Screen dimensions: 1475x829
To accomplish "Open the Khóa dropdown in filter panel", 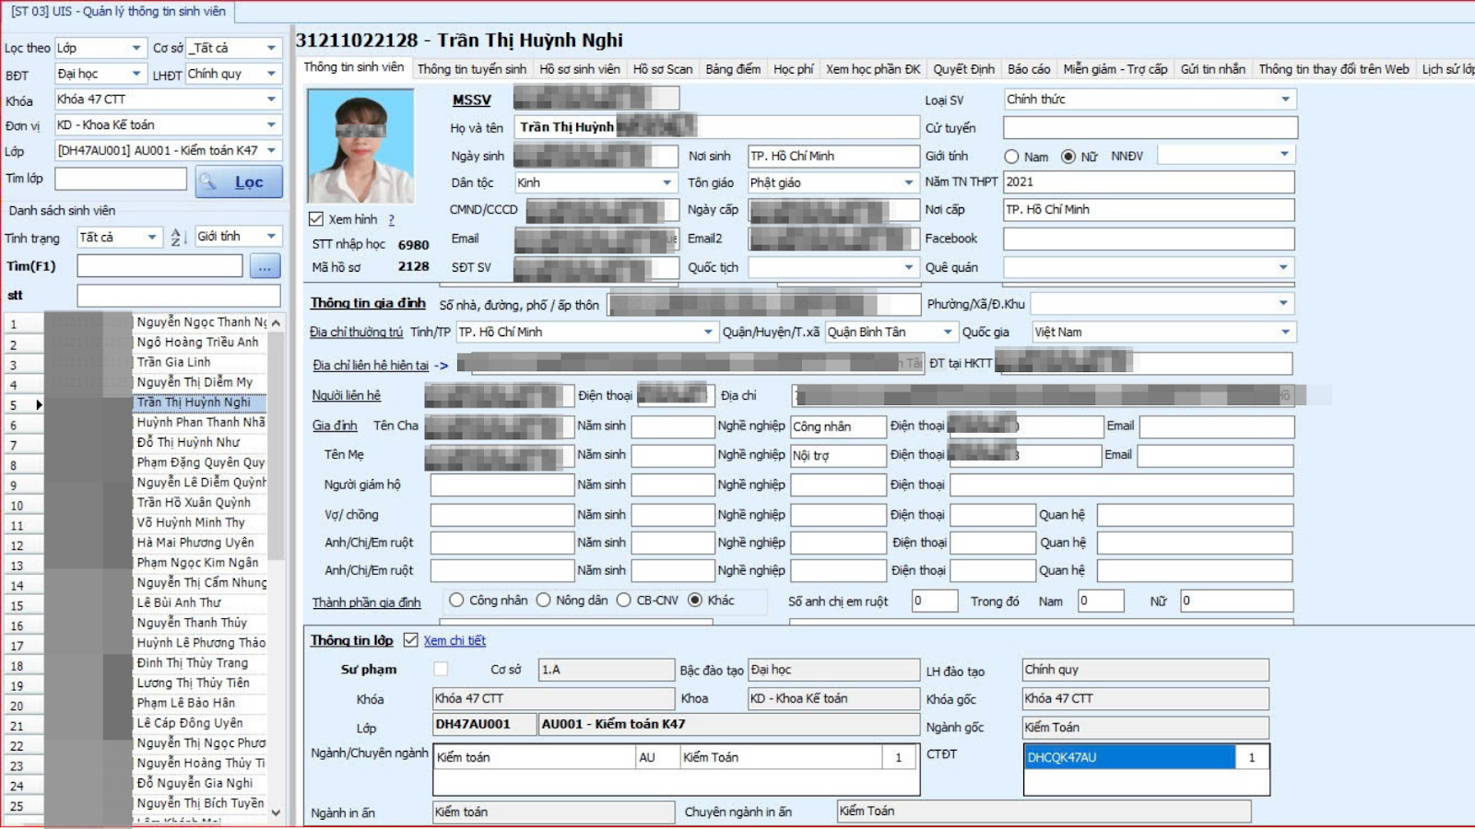I will (x=271, y=99).
